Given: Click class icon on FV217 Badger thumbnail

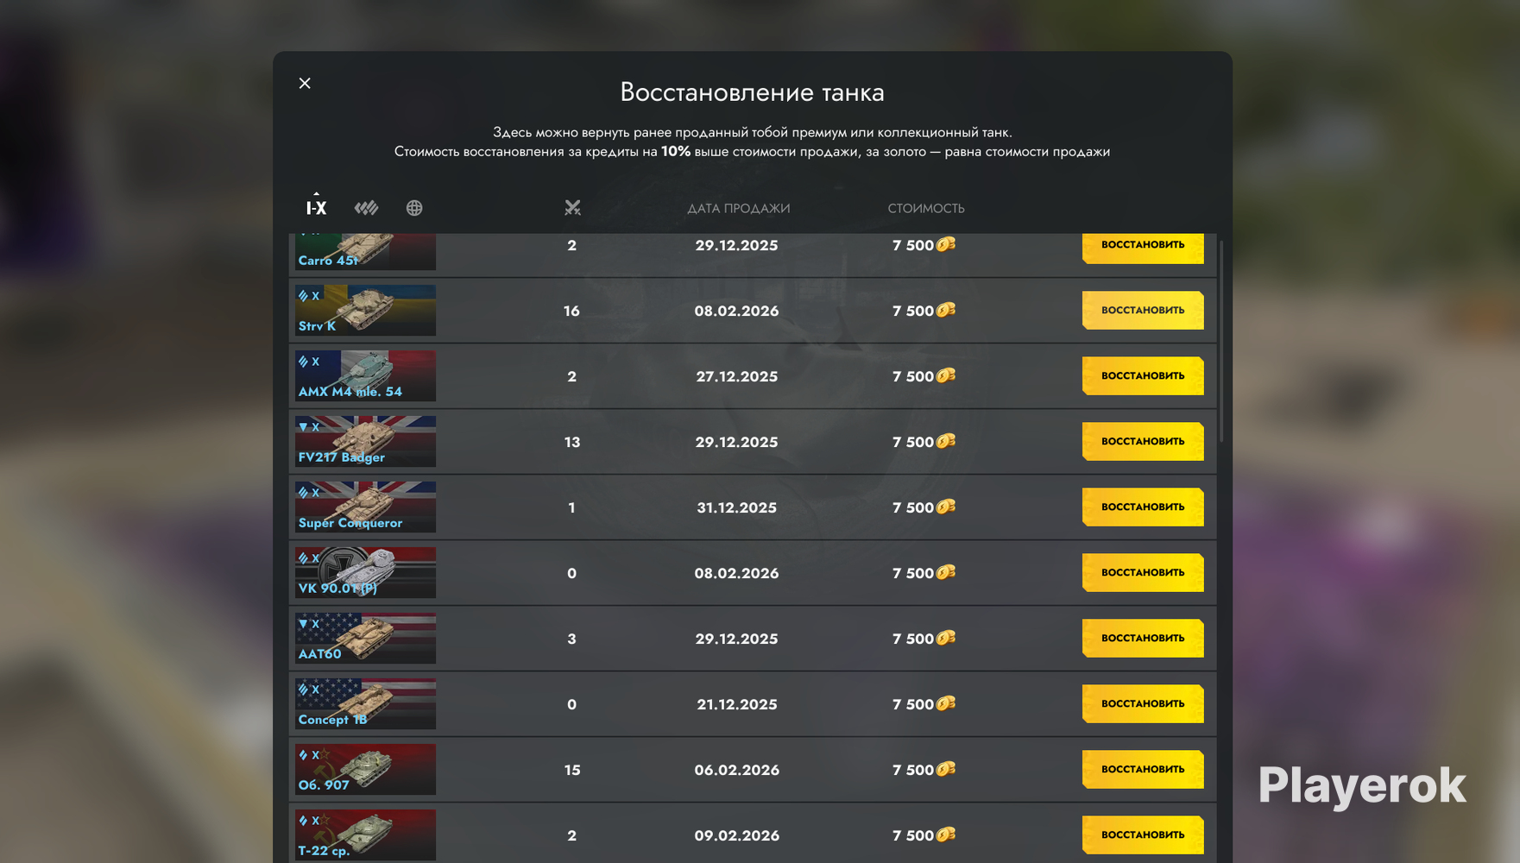Looking at the screenshot, I should (303, 426).
